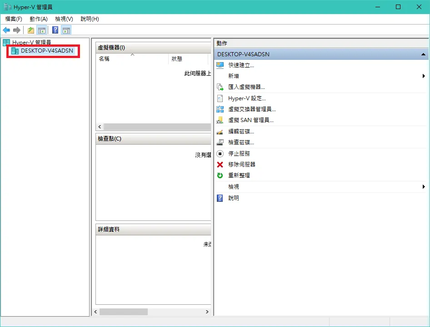Click the 動作 pane title
The image size is (430, 327).
[221, 43]
